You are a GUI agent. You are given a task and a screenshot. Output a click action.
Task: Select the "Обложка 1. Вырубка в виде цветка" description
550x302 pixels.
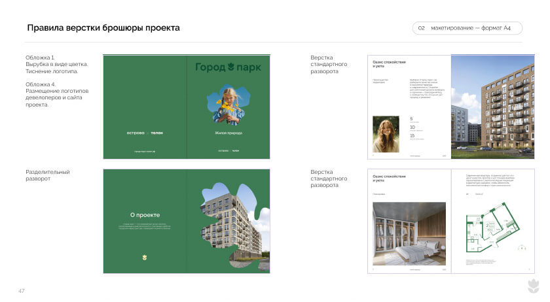(x=57, y=64)
